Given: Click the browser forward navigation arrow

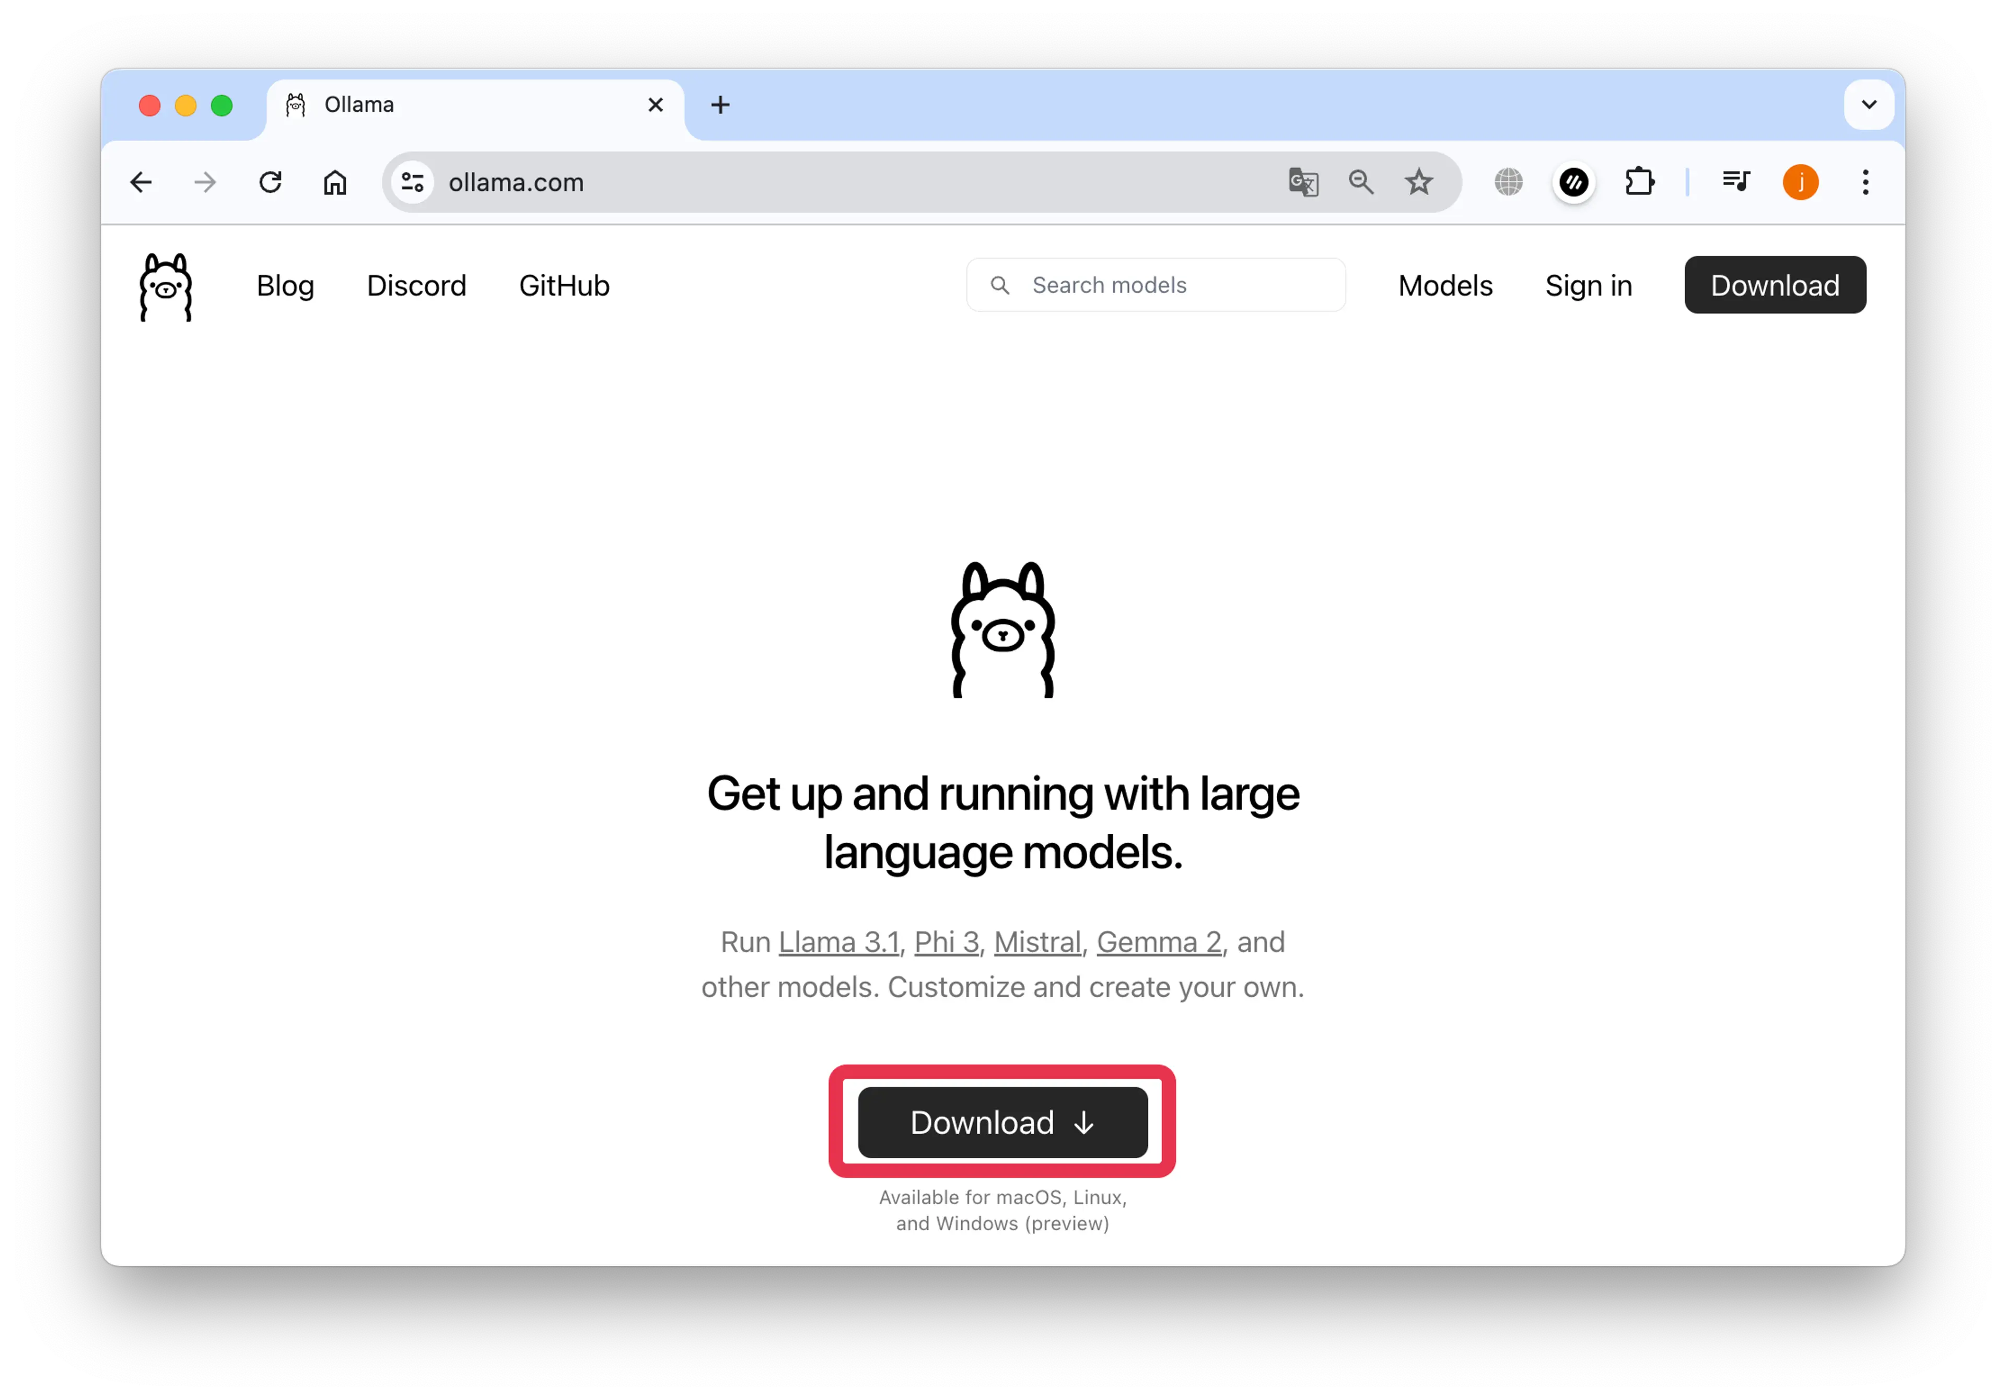Looking at the screenshot, I should tap(203, 181).
